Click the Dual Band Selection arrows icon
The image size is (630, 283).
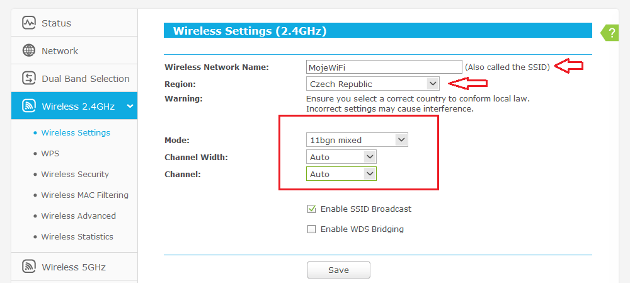tap(29, 78)
